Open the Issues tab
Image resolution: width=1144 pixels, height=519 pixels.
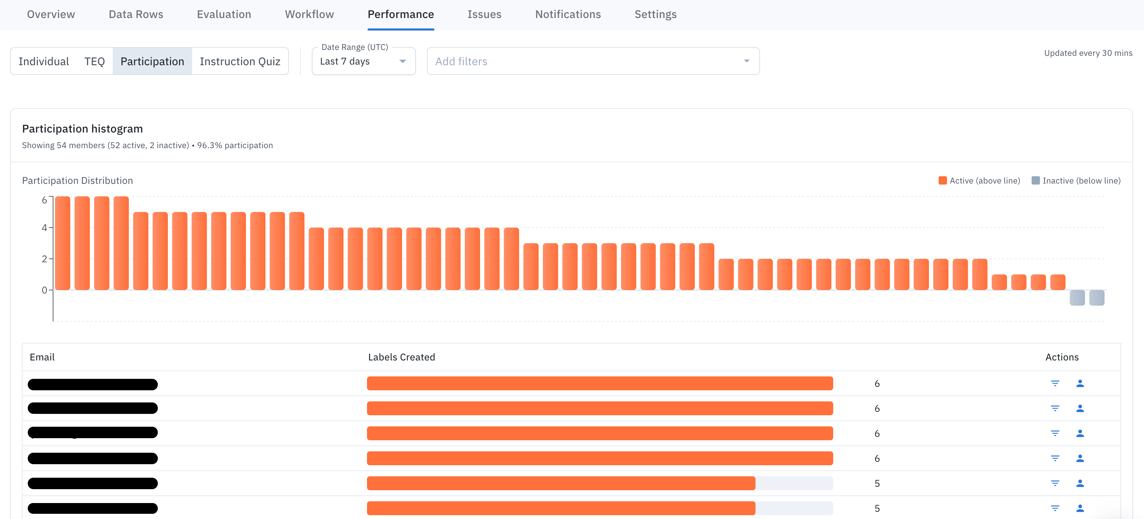[x=484, y=14]
